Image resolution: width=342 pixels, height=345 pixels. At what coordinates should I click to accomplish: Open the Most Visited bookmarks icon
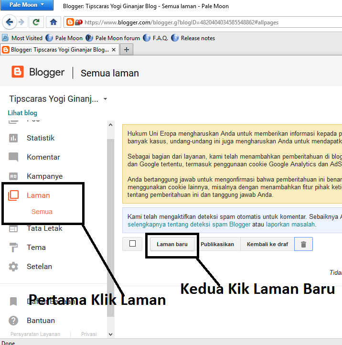5,38
